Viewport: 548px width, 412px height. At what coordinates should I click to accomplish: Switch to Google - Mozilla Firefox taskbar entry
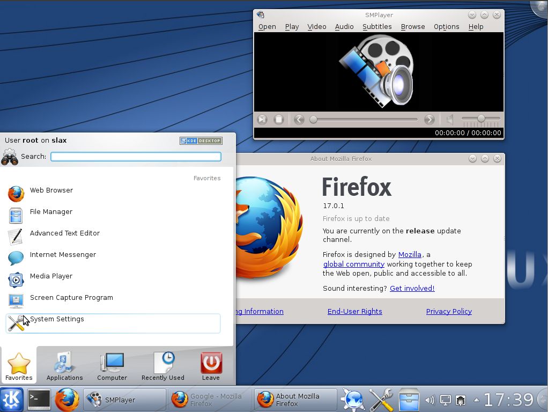[210, 400]
